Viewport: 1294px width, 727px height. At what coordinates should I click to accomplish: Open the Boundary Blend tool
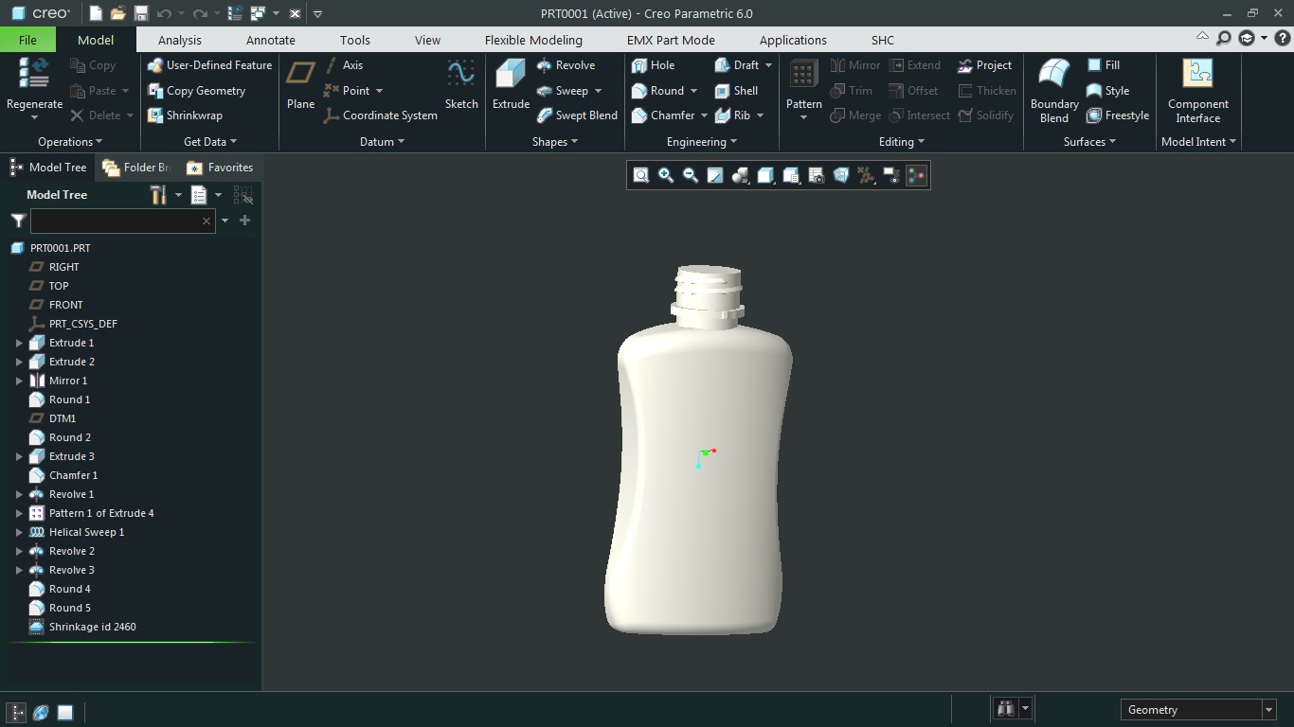click(x=1054, y=91)
